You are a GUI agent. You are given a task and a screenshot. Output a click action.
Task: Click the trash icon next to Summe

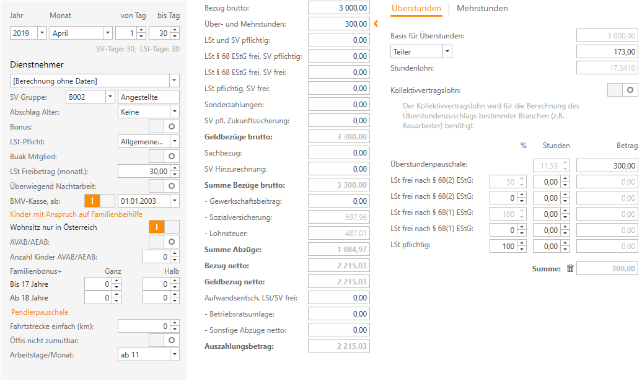coord(570,268)
